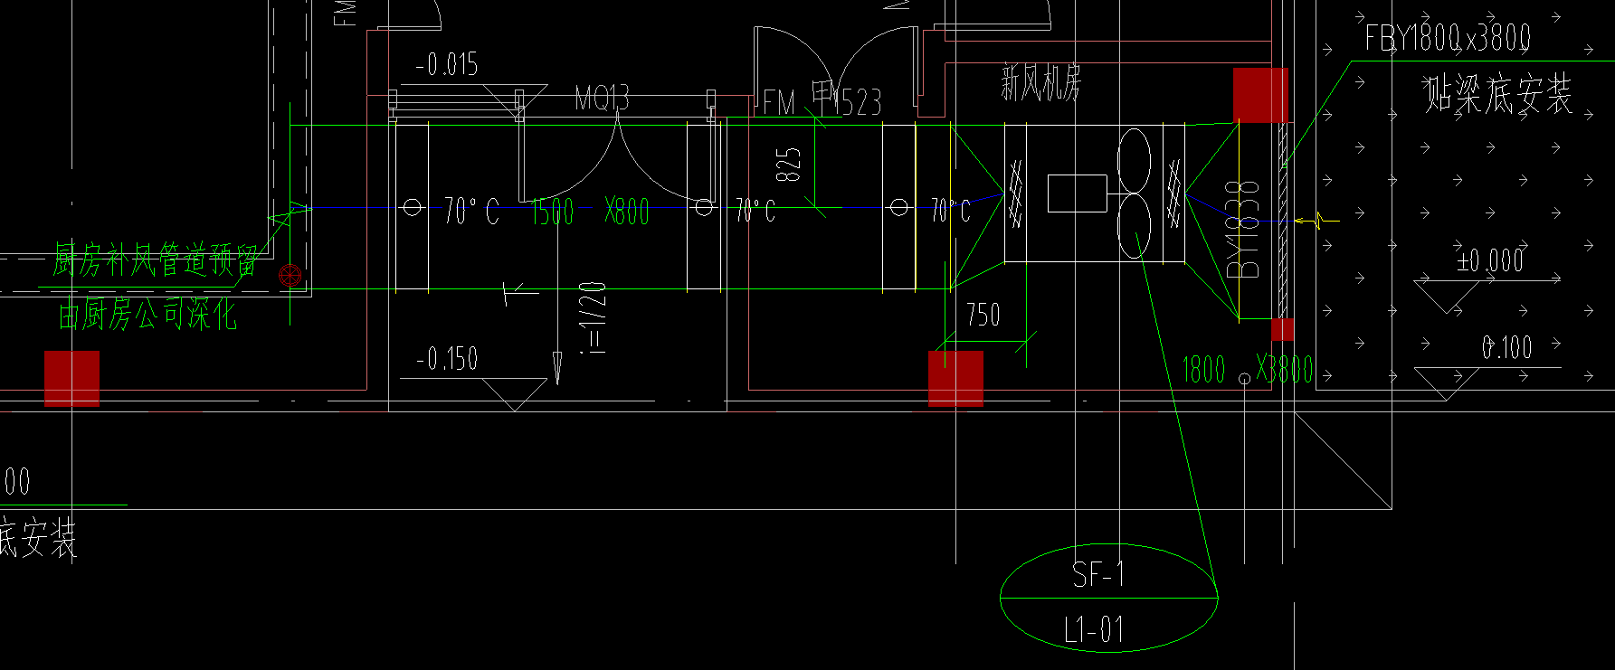Select the SF-1 equipment label
The width and height of the screenshot is (1615, 670).
(x=1098, y=574)
